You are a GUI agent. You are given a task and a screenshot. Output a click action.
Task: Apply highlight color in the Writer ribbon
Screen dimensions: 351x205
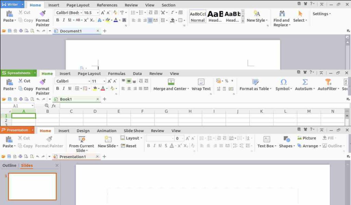107,20
